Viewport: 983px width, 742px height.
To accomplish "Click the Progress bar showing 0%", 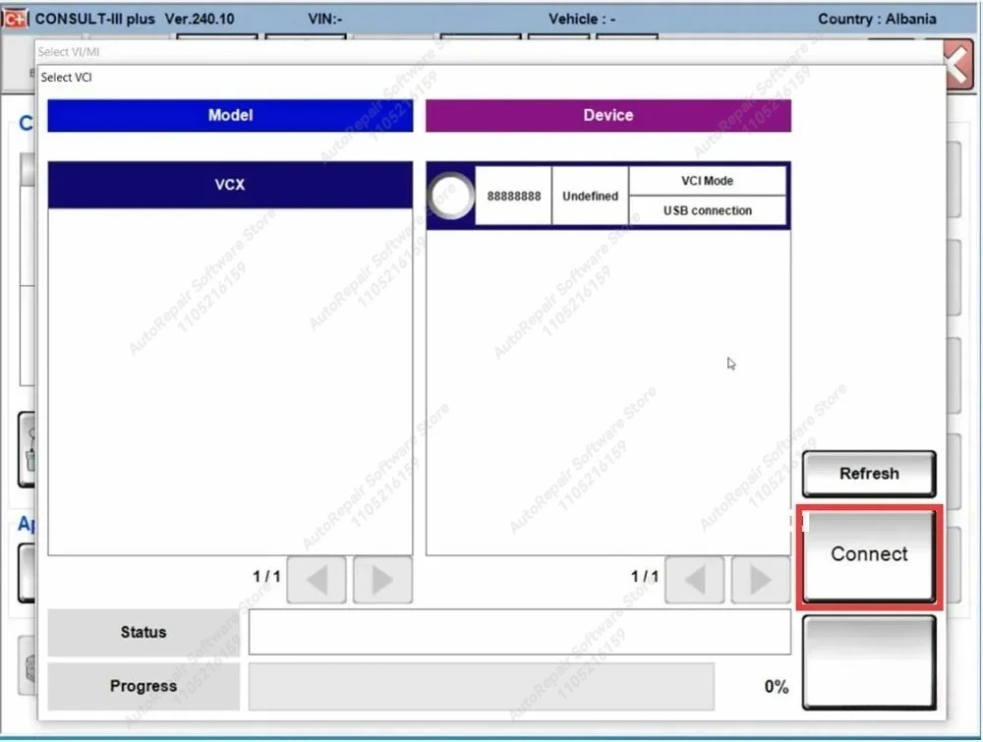I will click(x=482, y=686).
